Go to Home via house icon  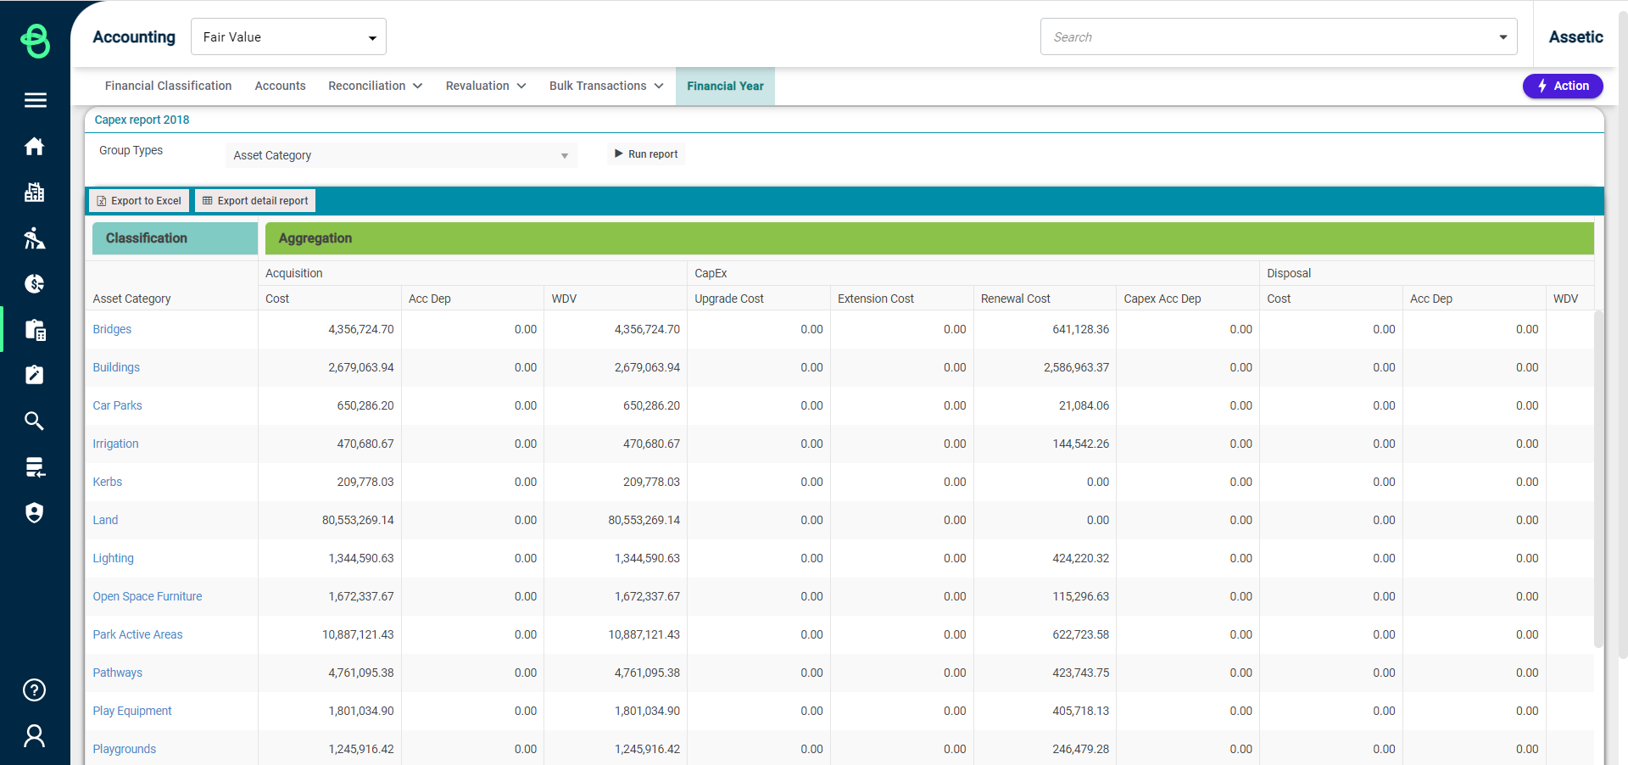pyautogui.click(x=35, y=147)
